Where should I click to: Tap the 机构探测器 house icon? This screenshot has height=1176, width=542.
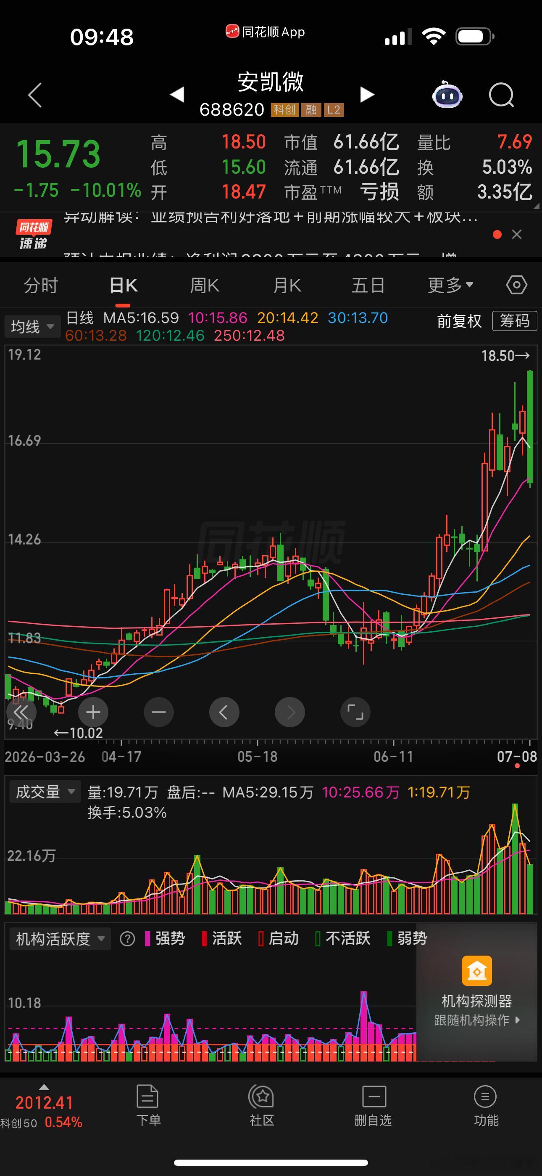[x=477, y=971]
